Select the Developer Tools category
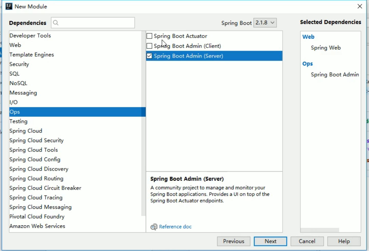369x251 pixels. 75,36
